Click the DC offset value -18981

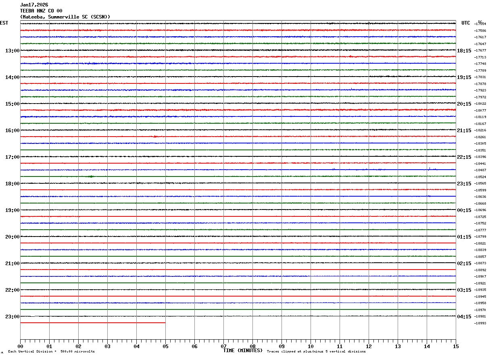click(480, 317)
